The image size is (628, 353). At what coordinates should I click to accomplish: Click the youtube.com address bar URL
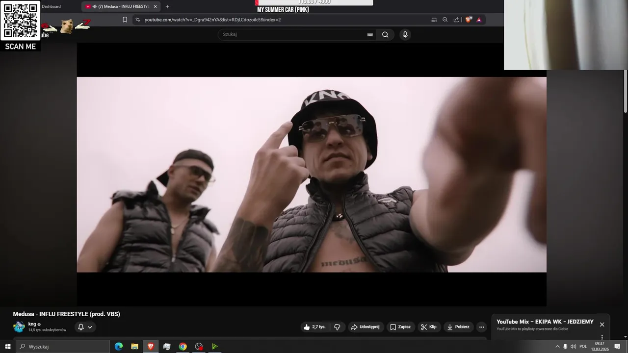pyautogui.click(x=212, y=20)
